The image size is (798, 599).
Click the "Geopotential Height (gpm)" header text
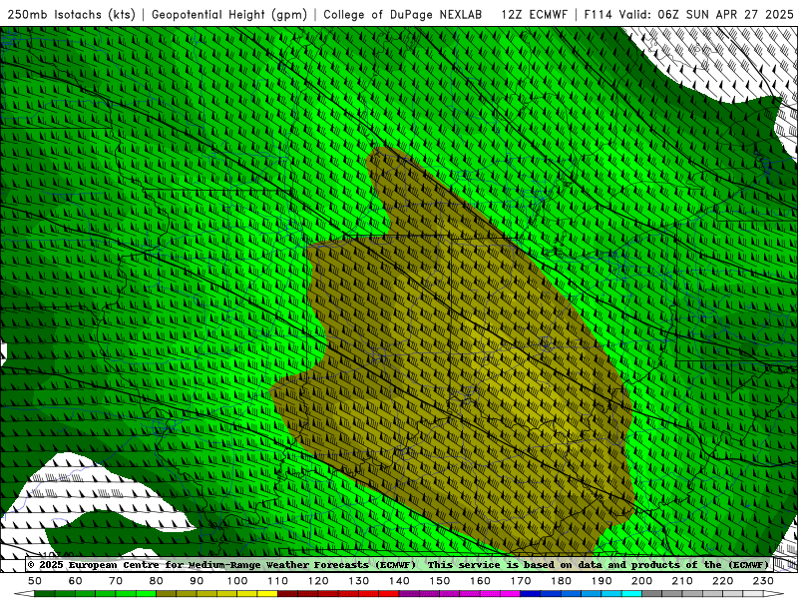coord(229,14)
